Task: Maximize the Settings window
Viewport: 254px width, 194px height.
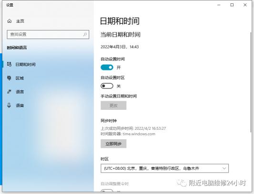Action: coord(232,5)
